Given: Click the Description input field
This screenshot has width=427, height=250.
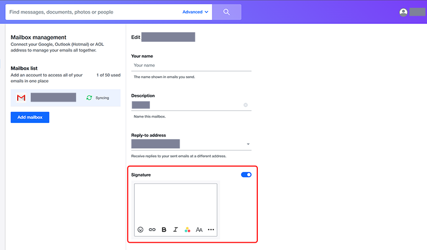Looking at the screenshot, I should (191, 105).
